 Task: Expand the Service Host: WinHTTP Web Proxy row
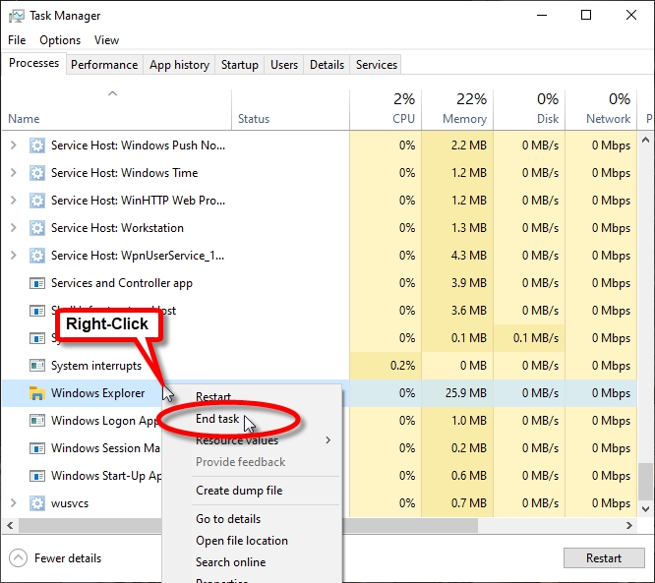coord(14,201)
